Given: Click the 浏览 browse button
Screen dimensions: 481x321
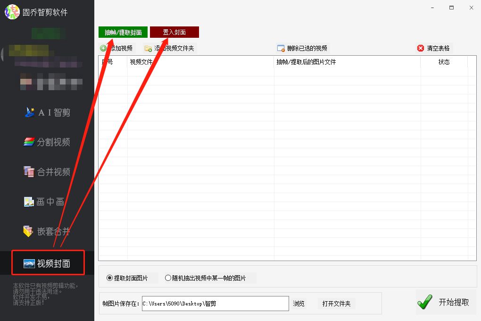Looking at the screenshot, I should coord(299,304).
